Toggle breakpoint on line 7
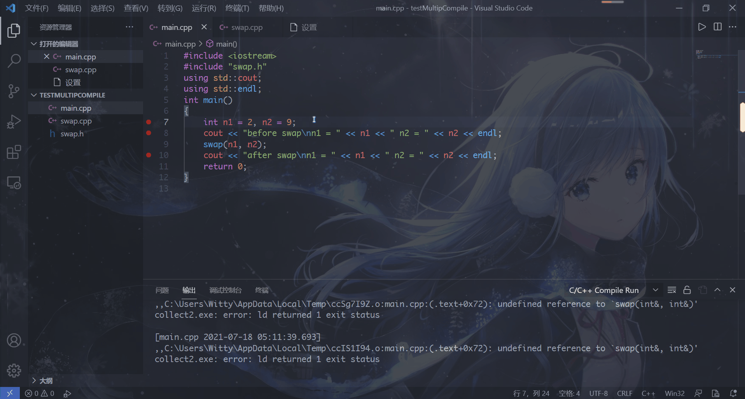This screenshot has height=399, width=745. coord(149,122)
